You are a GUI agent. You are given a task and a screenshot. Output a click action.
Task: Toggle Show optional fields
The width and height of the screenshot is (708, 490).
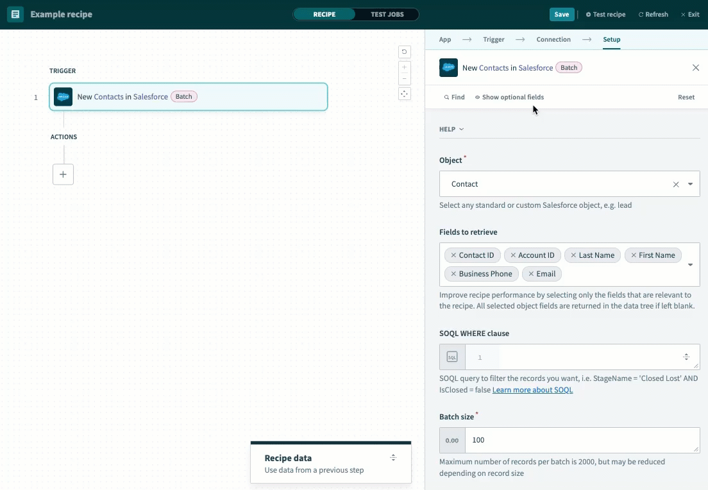pyautogui.click(x=509, y=97)
